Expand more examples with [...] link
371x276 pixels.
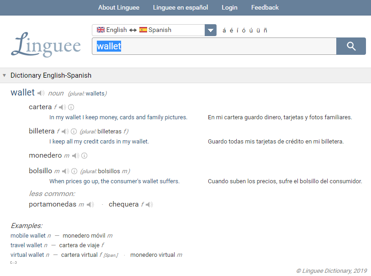coord(14,262)
